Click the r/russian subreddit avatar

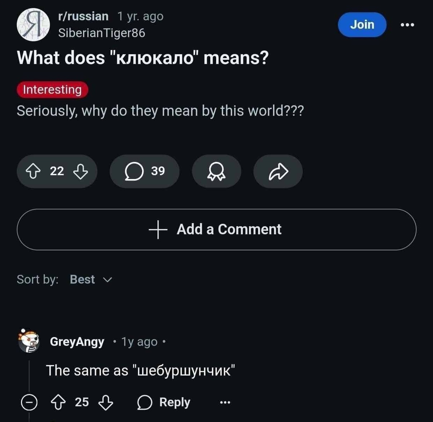coord(33,25)
